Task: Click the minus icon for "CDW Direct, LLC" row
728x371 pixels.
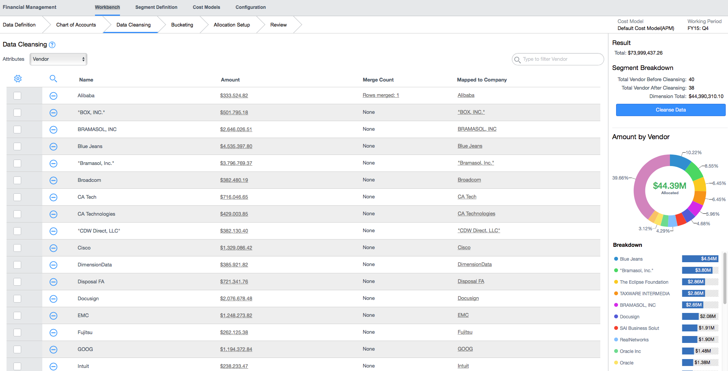Action: coord(53,231)
